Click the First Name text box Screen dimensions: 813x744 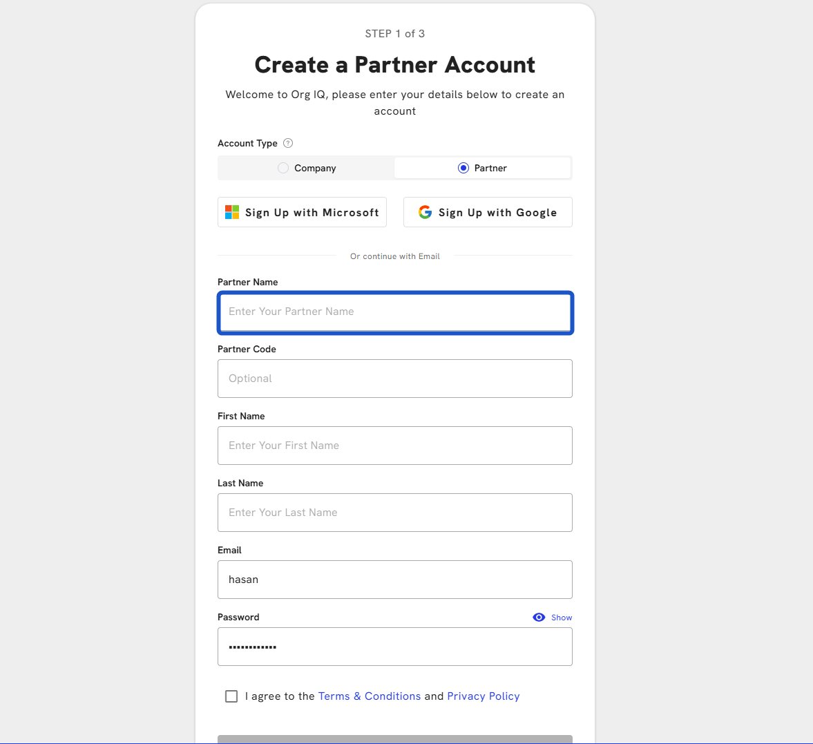tap(395, 446)
